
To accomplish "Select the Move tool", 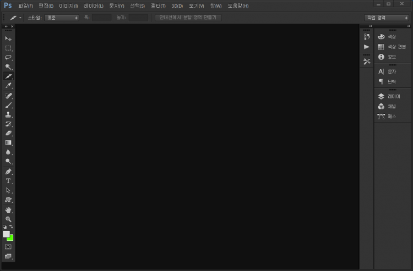I will pos(8,38).
